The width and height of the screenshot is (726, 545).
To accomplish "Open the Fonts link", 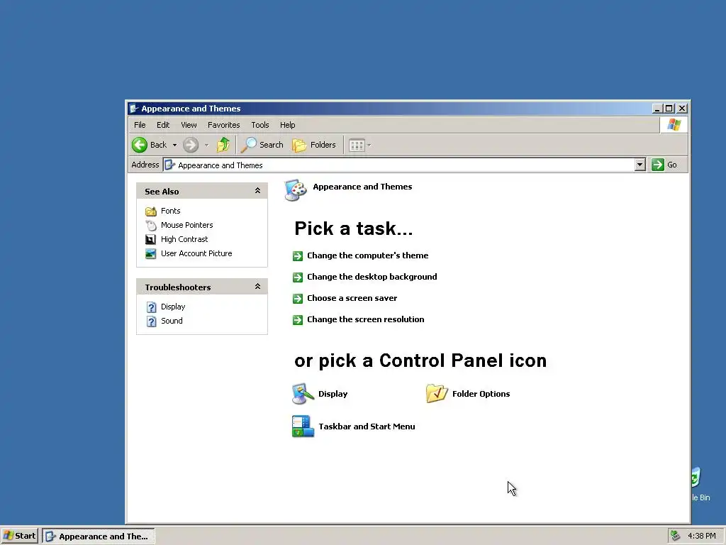I will tap(170, 211).
